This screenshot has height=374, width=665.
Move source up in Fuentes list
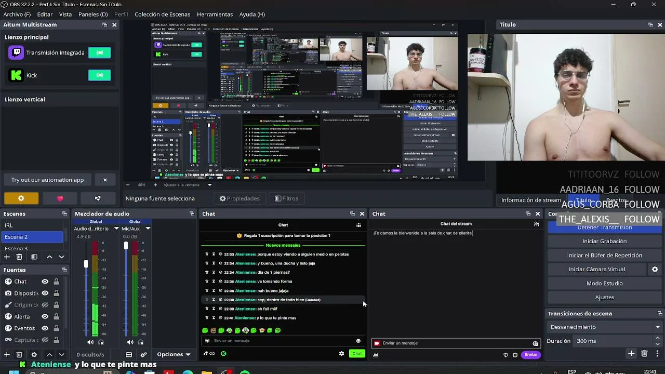[x=49, y=355]
